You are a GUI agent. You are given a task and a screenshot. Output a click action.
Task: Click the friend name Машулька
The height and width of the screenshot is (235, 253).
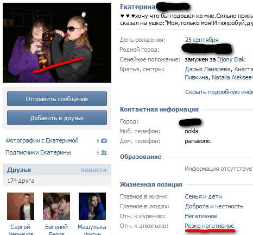[x=92, y=227]
